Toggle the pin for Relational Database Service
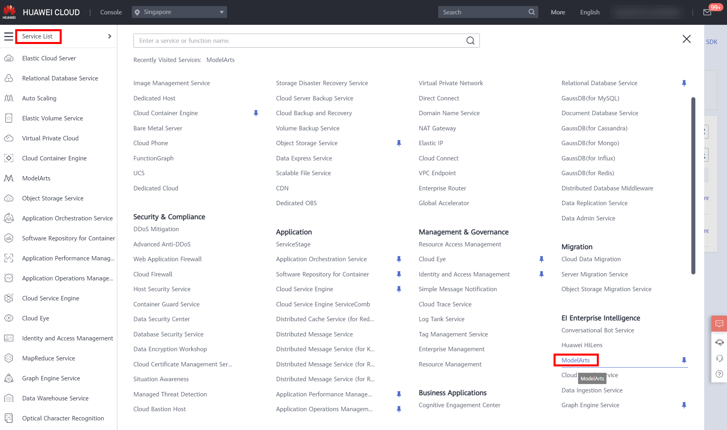 coord(684,83)
